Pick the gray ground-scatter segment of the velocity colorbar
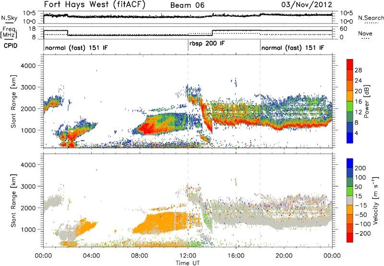Viewport: 384px width, 266px height. 350,201
